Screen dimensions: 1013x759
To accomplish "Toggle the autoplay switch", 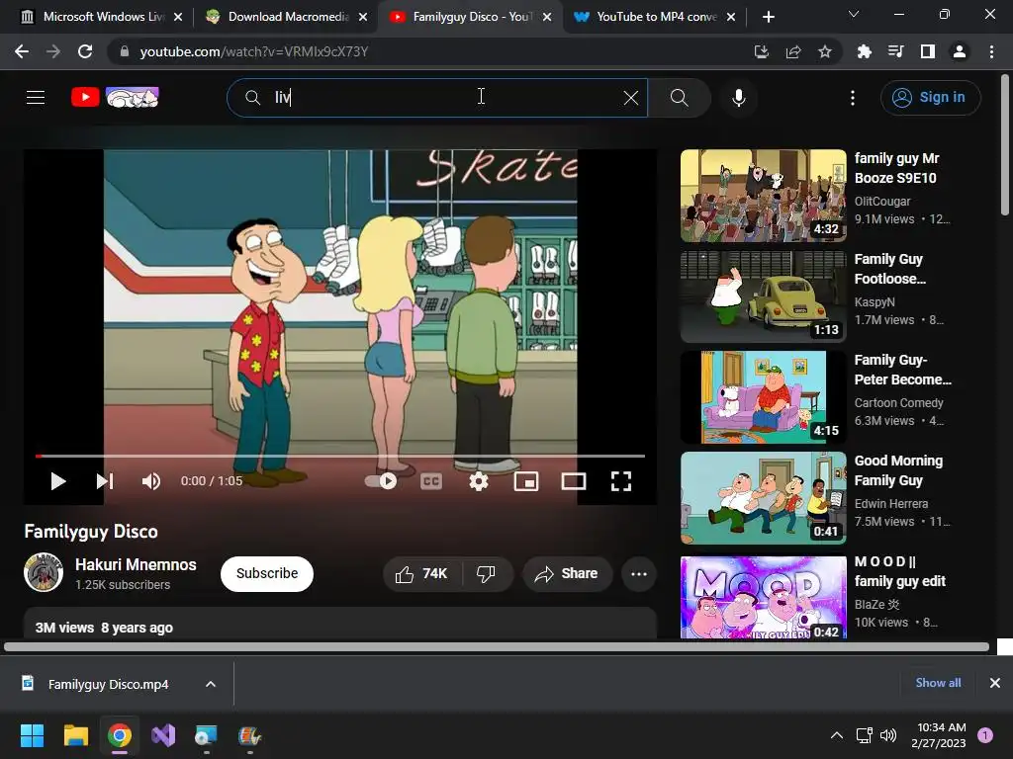I will [x=381, y=481].
